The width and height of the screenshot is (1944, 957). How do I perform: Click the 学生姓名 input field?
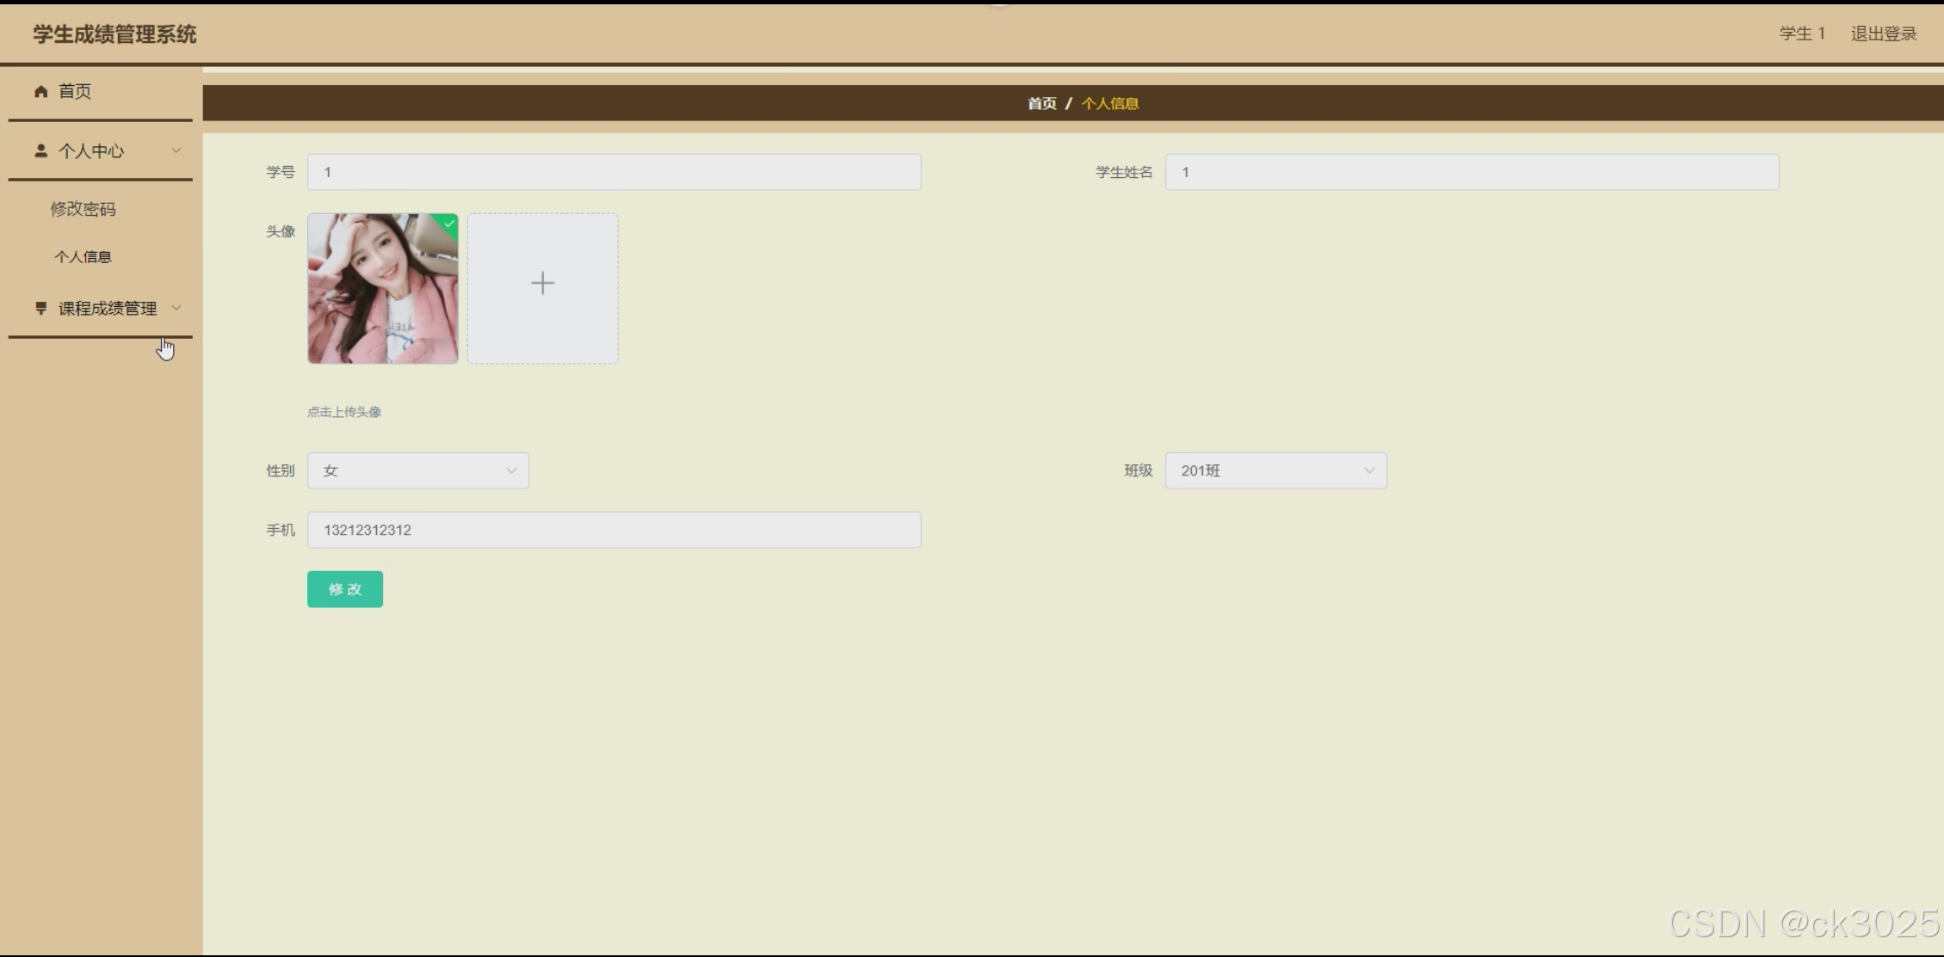[x=1472, y=172]
